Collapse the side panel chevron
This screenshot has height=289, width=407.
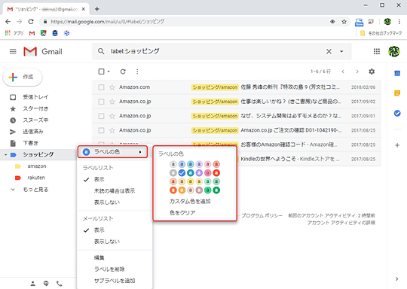(x=396, y=279)
